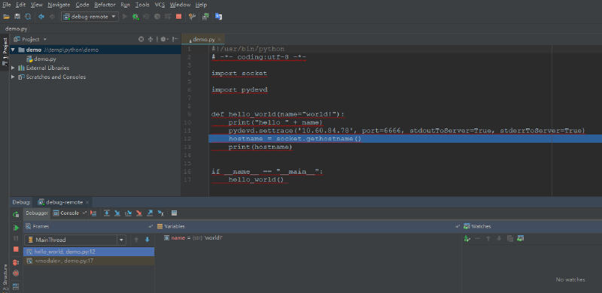Click the Step Out icon

tap(150, 213)
